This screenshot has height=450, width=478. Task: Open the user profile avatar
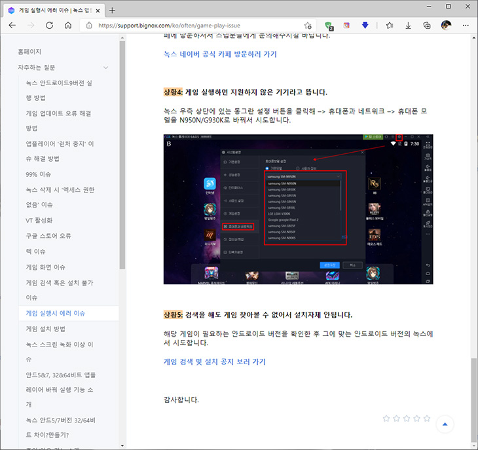[447, 26]
